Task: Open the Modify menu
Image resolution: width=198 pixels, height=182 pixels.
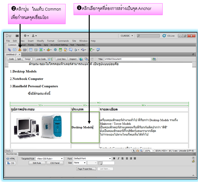Action: click(40, 41)
